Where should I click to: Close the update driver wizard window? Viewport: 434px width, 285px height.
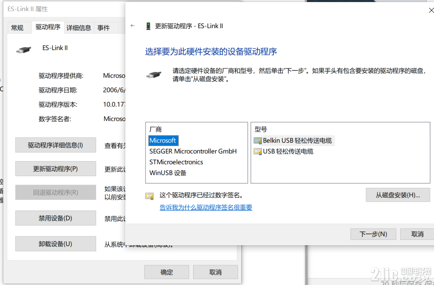click(431, 11)
